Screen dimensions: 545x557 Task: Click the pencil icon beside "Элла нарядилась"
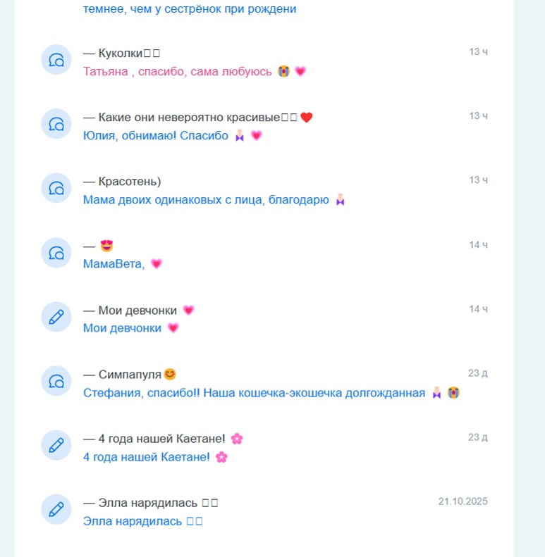pos(56,509)
